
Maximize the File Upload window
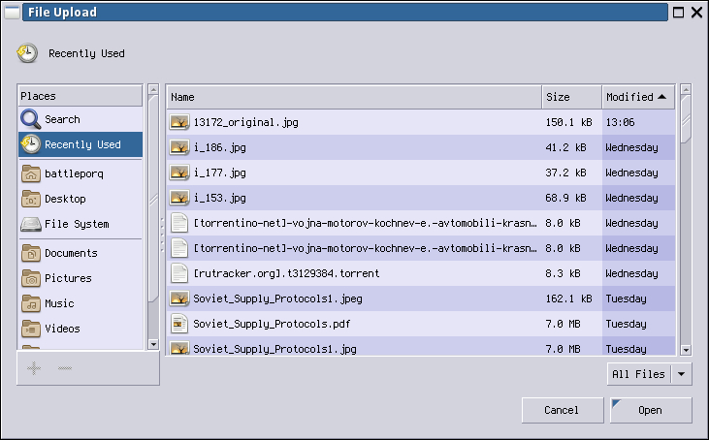pos(678,13)
